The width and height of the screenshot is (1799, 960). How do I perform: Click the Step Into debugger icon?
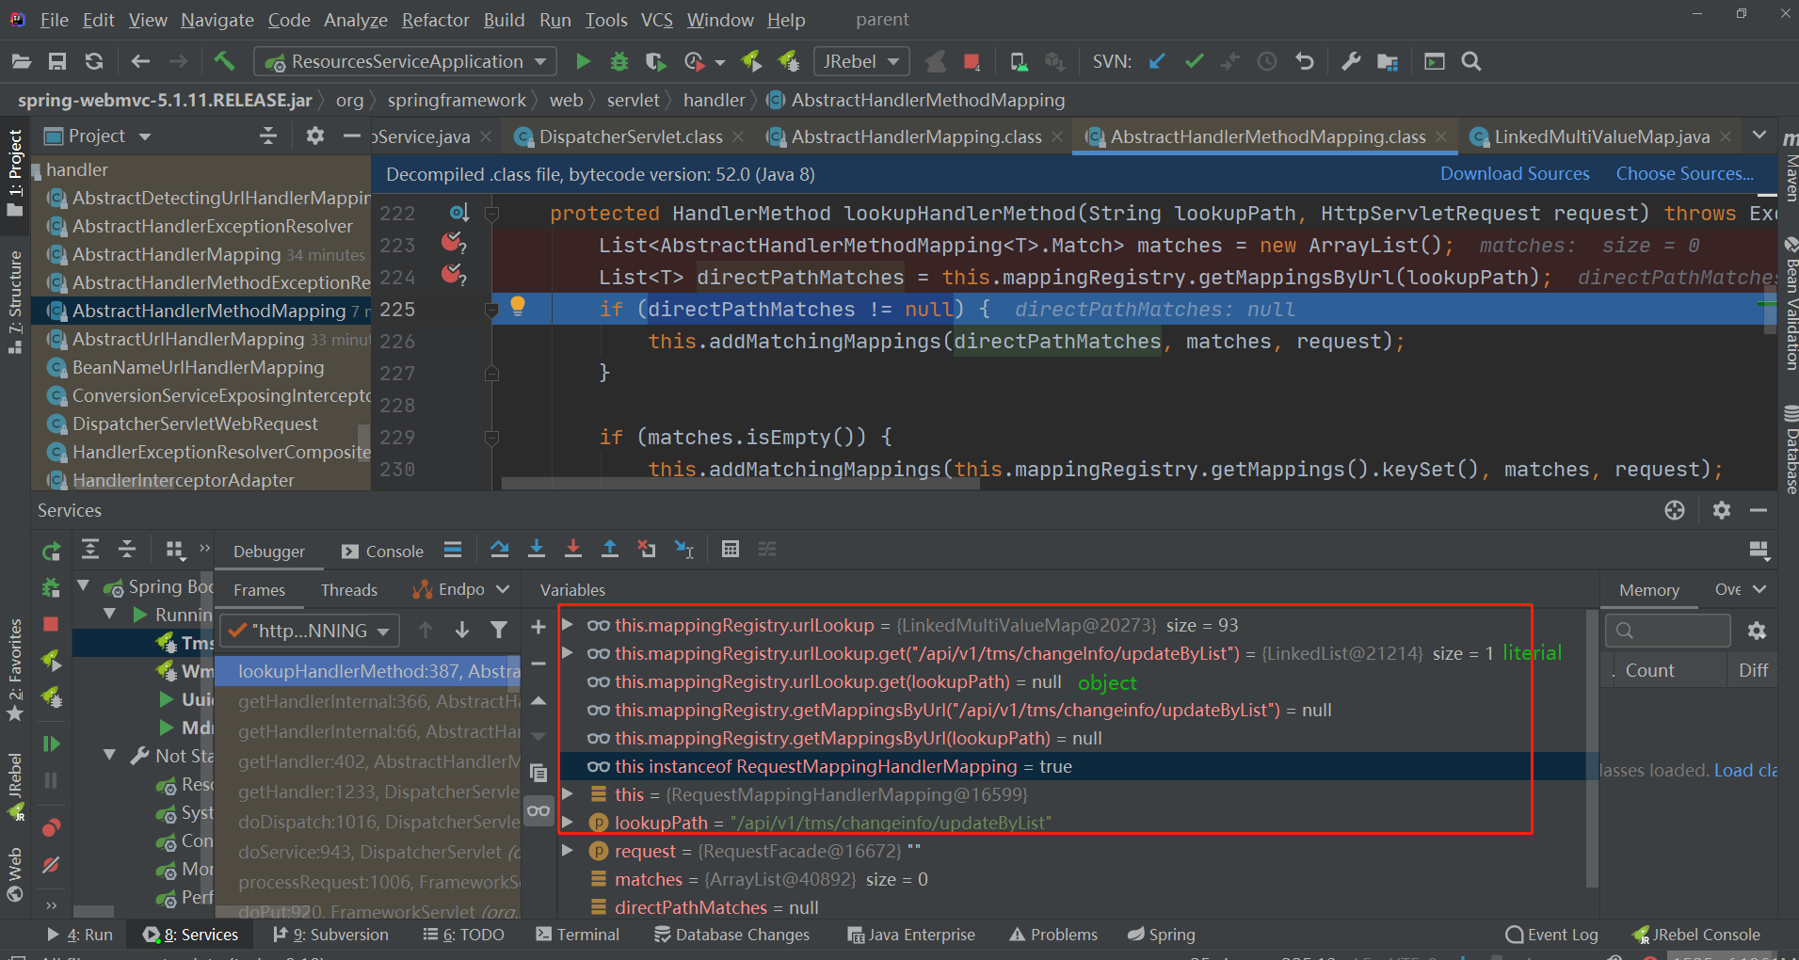coord(537,550)
